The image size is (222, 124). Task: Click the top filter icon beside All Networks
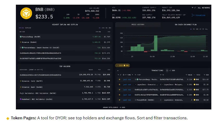coord(192,8)
